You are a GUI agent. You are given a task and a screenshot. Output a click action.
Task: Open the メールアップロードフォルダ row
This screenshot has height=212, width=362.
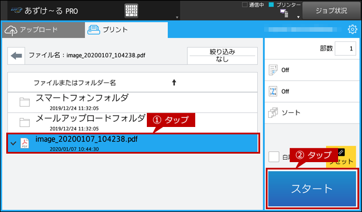click(133, 123)
